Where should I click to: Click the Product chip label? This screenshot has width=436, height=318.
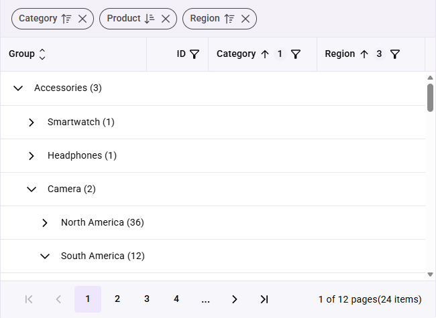pyautogui.click(x=123, y=18)
